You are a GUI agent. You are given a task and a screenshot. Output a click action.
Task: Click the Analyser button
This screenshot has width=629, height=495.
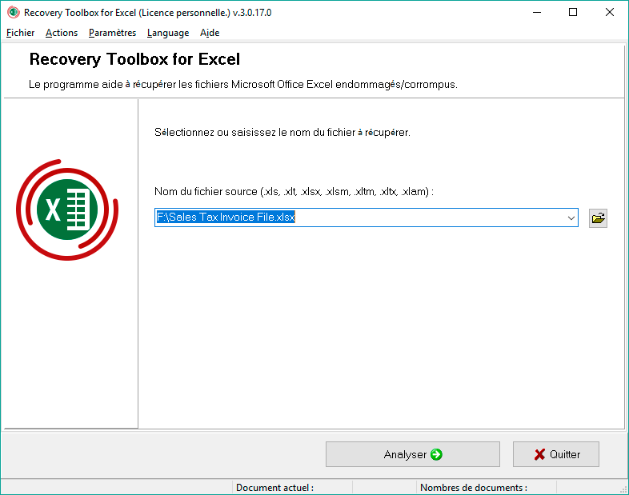tap(412, 454)
